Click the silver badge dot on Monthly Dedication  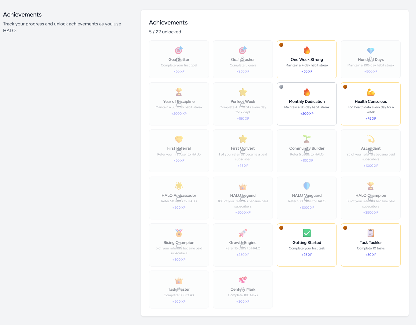(281, 87)
